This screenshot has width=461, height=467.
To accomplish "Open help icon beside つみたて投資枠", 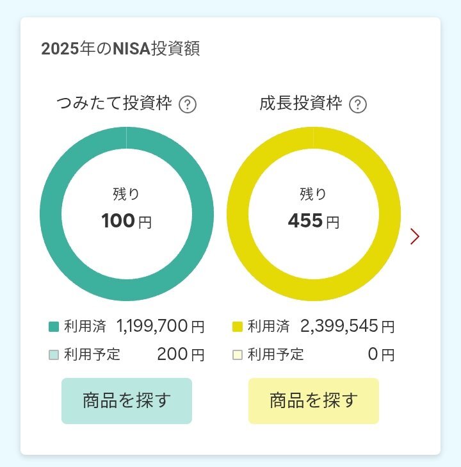I will (x=187, y=104).
